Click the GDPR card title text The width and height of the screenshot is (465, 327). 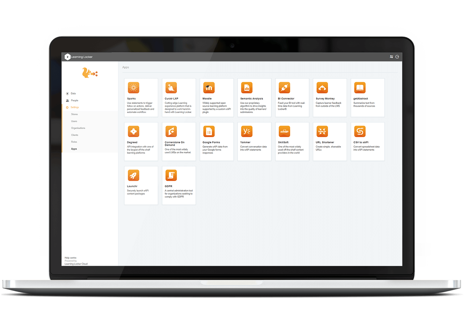tap(169, 186)
